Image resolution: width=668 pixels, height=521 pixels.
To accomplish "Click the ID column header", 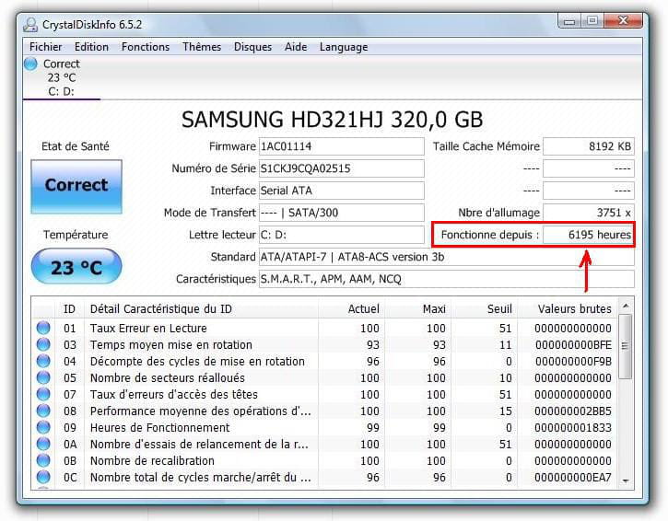I will click(69, 309).
